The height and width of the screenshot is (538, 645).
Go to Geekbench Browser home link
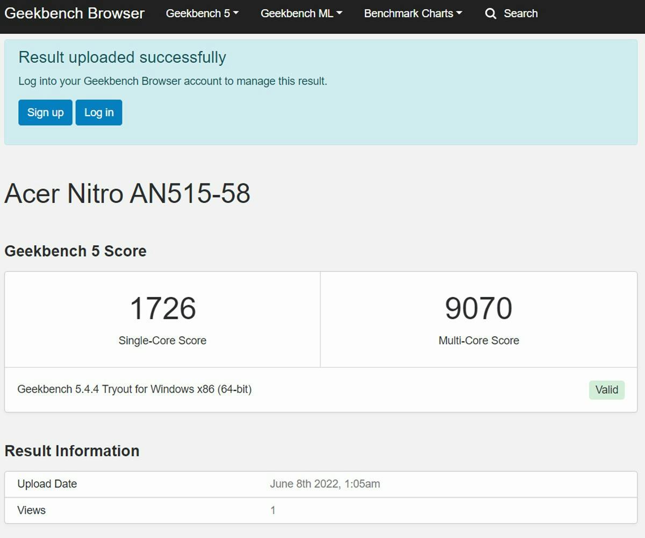point(74,13)
